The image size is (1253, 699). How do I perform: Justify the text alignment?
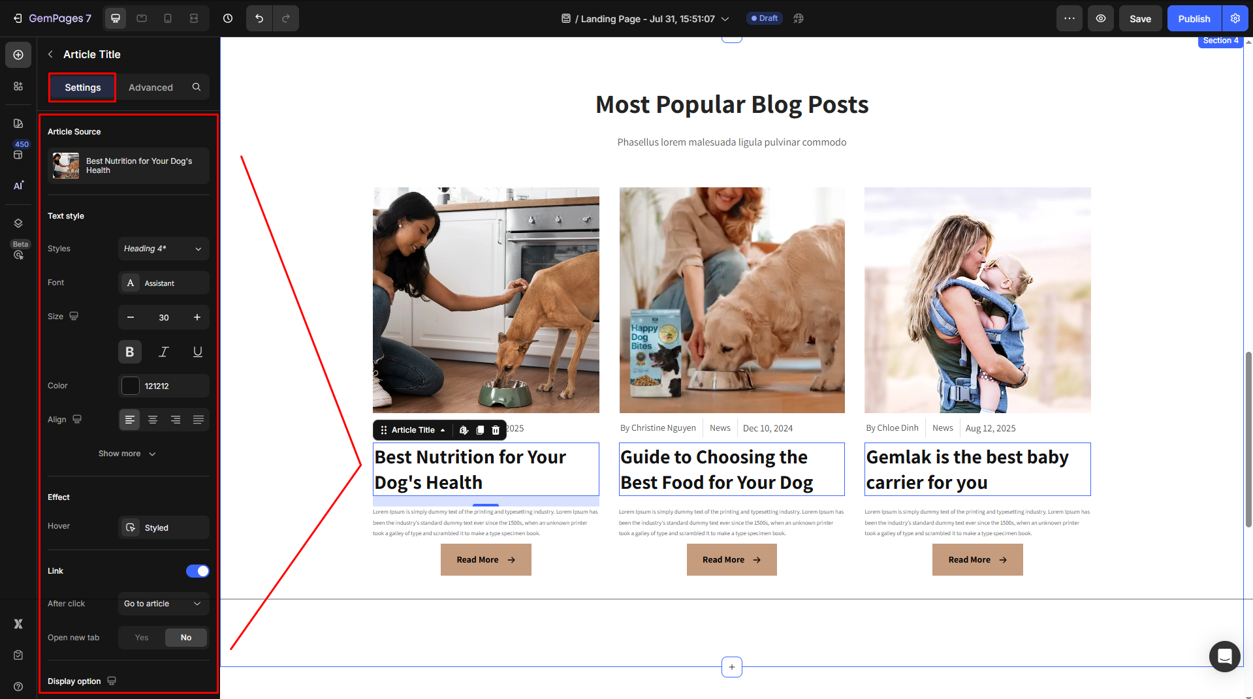[x=198, y=420]
